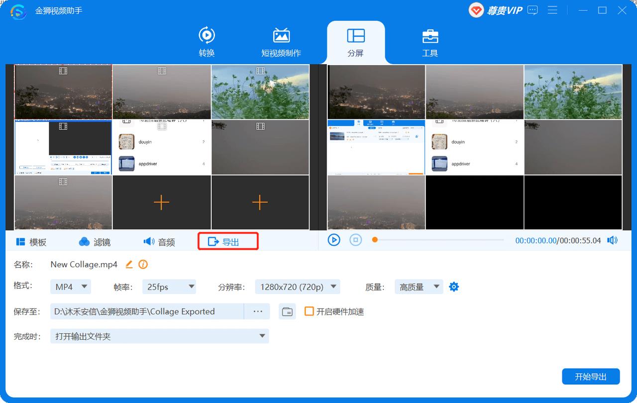Viewport: 637px width, 403px height.
Task: Stop the preview playback
Action: 355,240
